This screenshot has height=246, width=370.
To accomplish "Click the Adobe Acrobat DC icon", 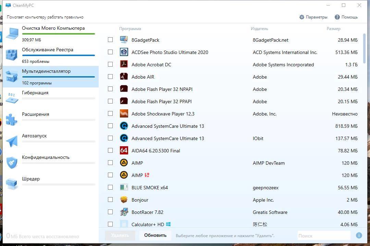I will point(124,64).
